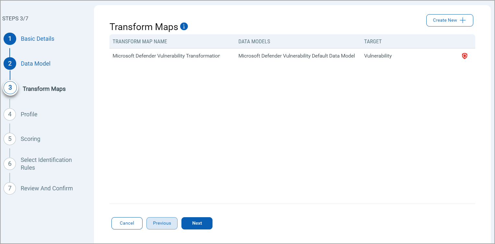Viewport: 495px width, 244px height.
Task: Cancel the wizard
Action: [x=127, y=223]
